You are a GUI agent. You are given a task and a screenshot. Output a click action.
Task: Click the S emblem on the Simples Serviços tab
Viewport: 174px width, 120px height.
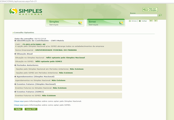[x=80, y=23]
